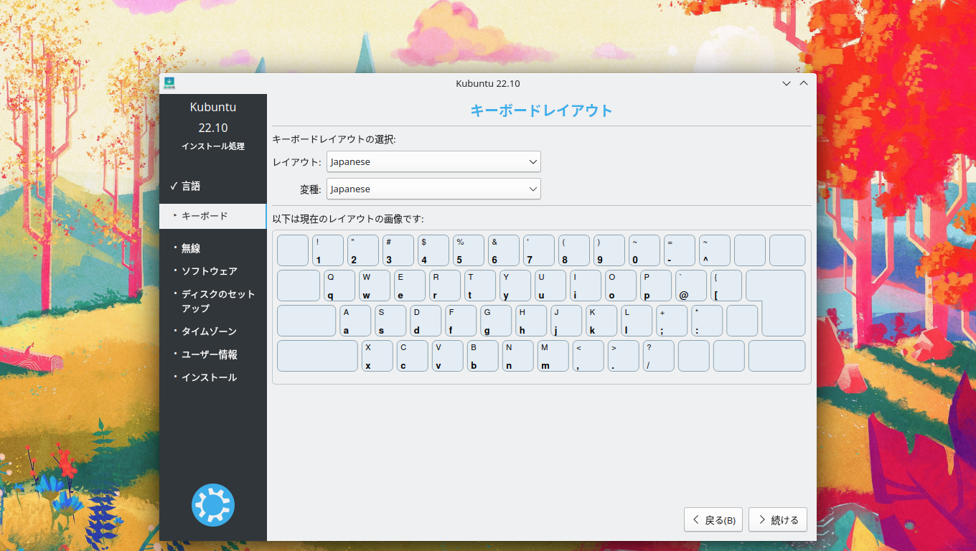Select the 無線 step in sidebar
976x551 pixels.
click(191, 248)
